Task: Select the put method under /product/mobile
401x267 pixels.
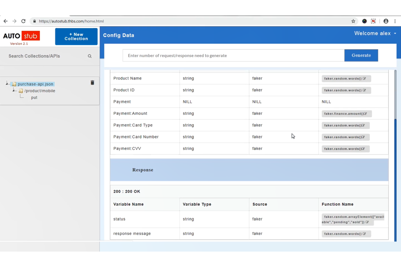Action: click(x=34, y=97)
